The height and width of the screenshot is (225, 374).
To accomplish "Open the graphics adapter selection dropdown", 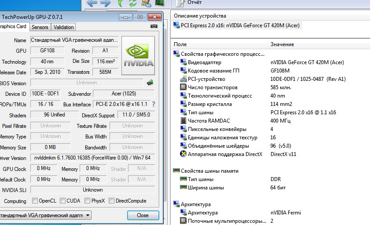I will 46,215.
